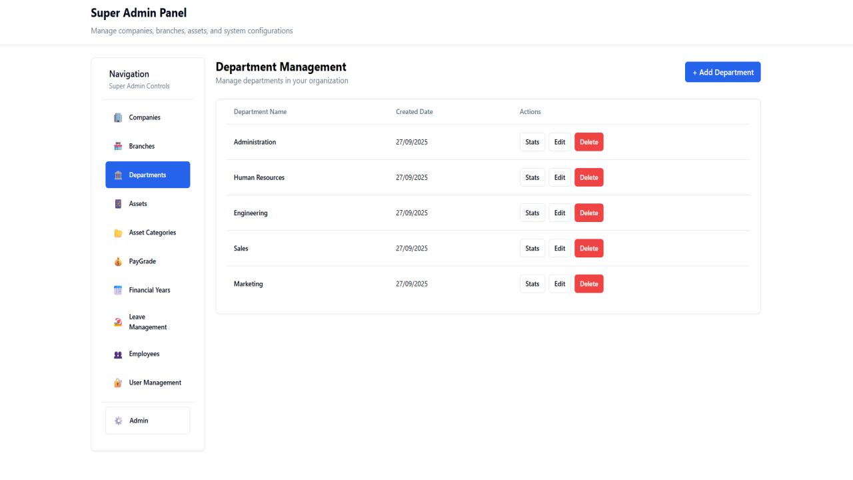Viewport: 853px width, 480px height.
Task: Select the Departments navigation label
Action: coord(147,175)
